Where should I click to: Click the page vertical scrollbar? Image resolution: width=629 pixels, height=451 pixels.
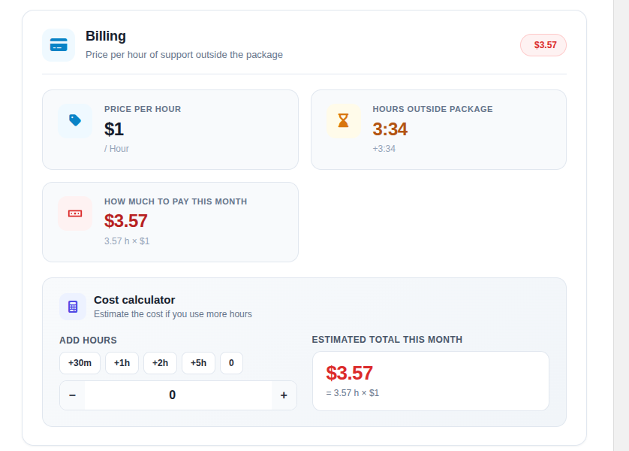[621, 225]
